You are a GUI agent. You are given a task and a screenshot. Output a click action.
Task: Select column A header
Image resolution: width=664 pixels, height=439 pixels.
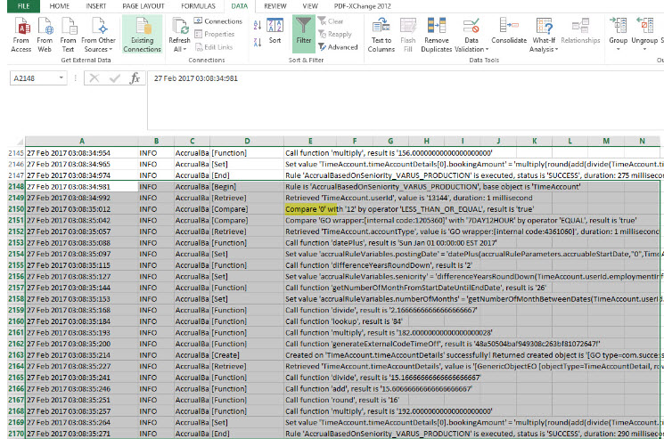pyautogui.click(x=82, y=141)
